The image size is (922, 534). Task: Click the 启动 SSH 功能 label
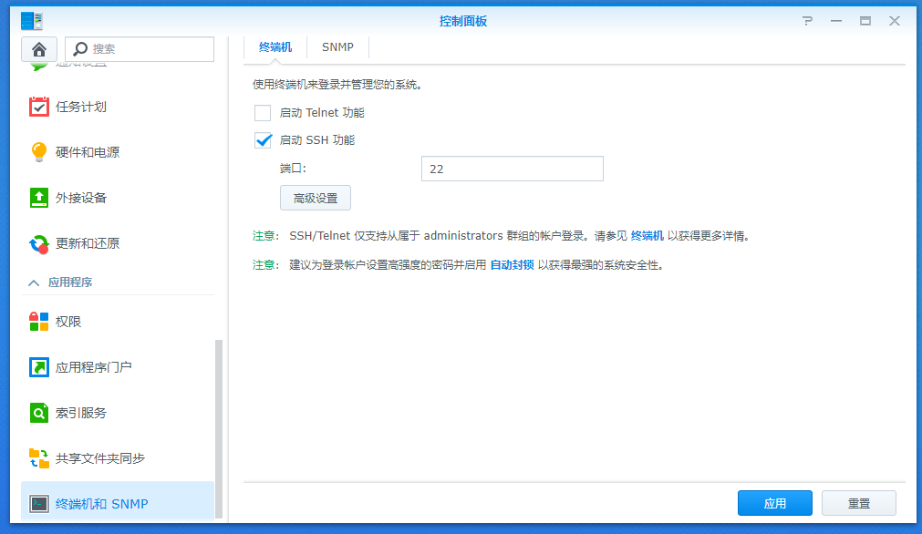coord(317,140)
